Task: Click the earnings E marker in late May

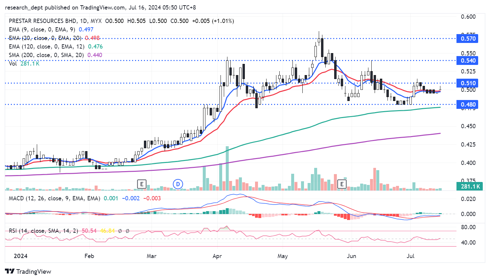Action: [x=342, y=184]
